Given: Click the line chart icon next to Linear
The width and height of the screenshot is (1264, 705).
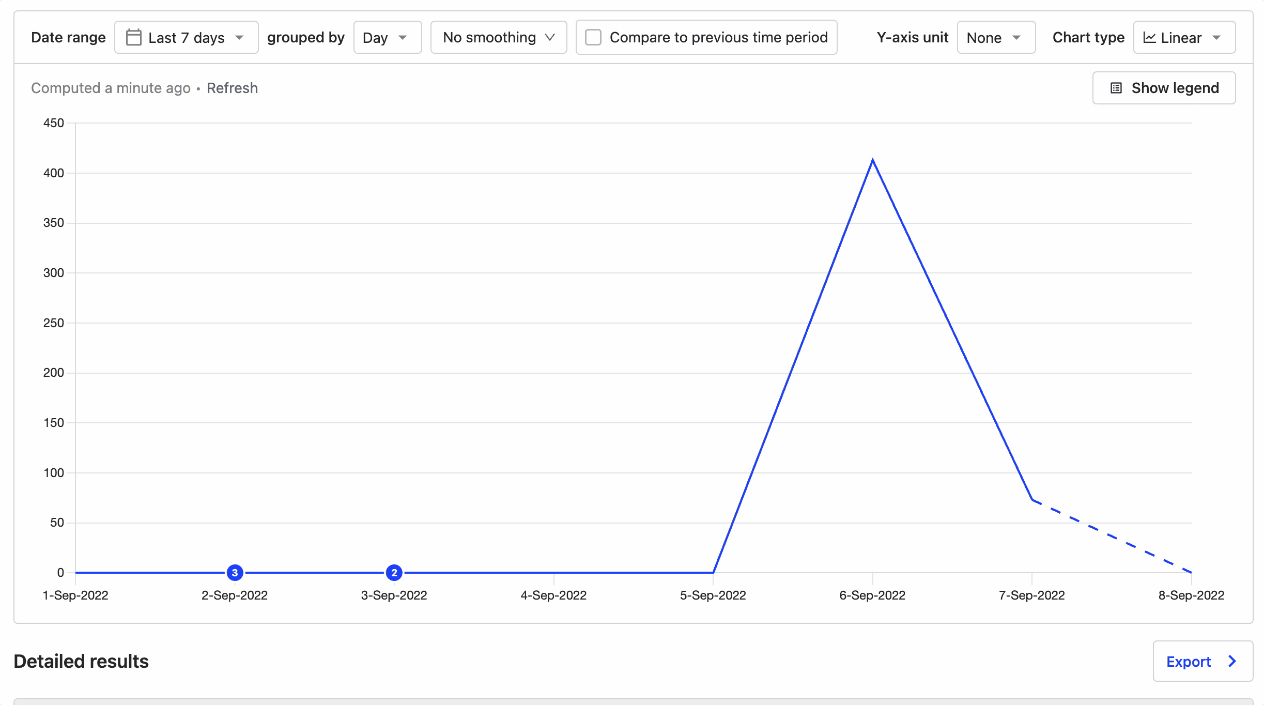Looking at the screenshot, I should click(x=1149, y=37).
